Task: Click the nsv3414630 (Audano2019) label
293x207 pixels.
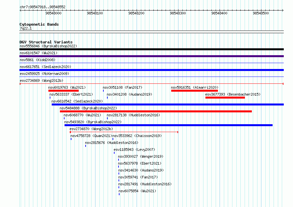Action: (141, 170)
